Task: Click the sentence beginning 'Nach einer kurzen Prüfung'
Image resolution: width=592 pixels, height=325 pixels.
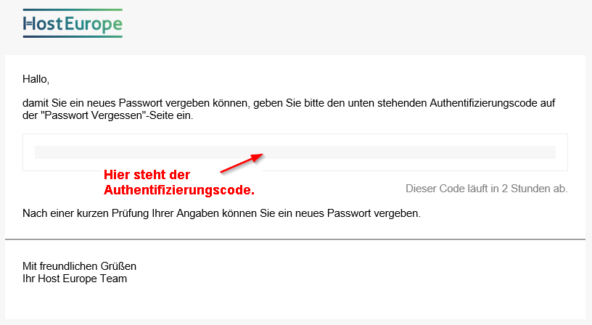Action: pyautogui.click(x=221, y=213)
